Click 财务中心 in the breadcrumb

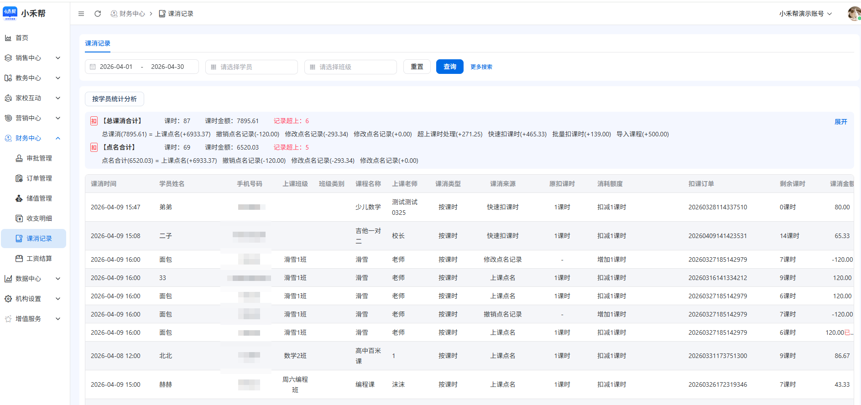[x=131, y=14]
